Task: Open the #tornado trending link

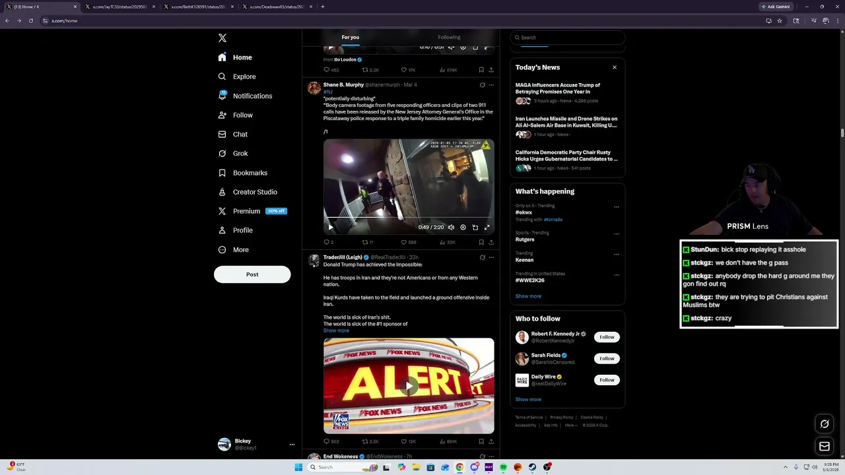Action: (x=553, y=220)
